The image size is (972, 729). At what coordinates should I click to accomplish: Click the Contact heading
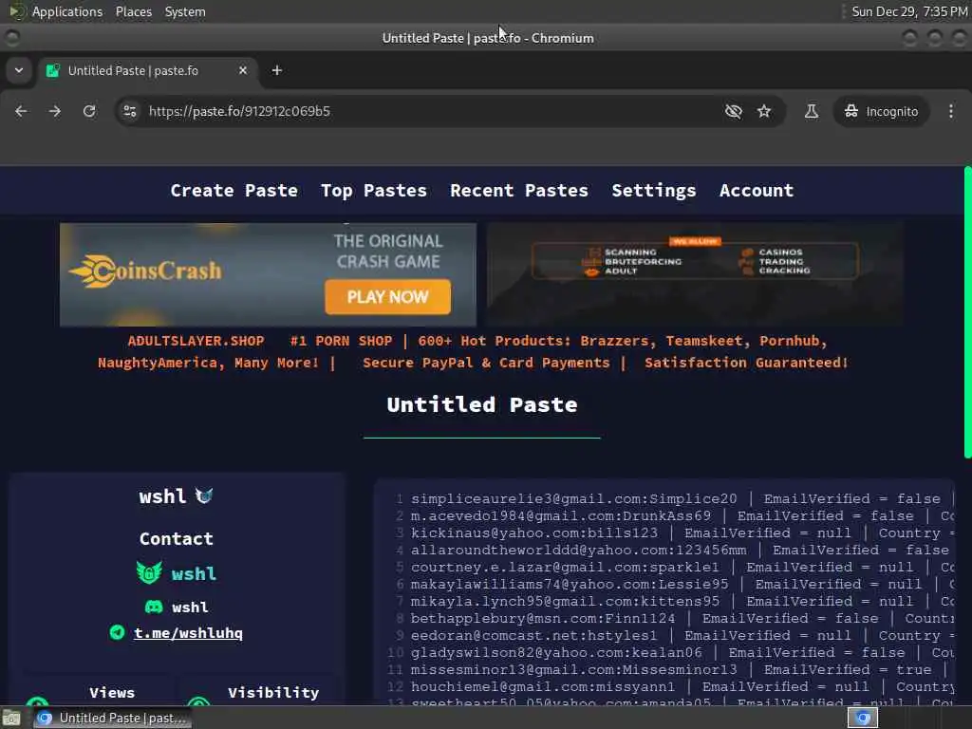pyautogui.click(x=176, y=539)
